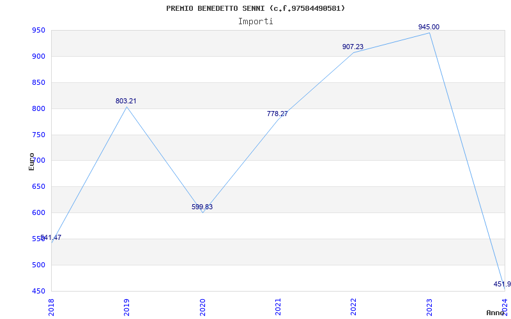Click the 2019 x-axis label
Image resolution: width=511 pixels, height=319 pixels.
point(126,306)
